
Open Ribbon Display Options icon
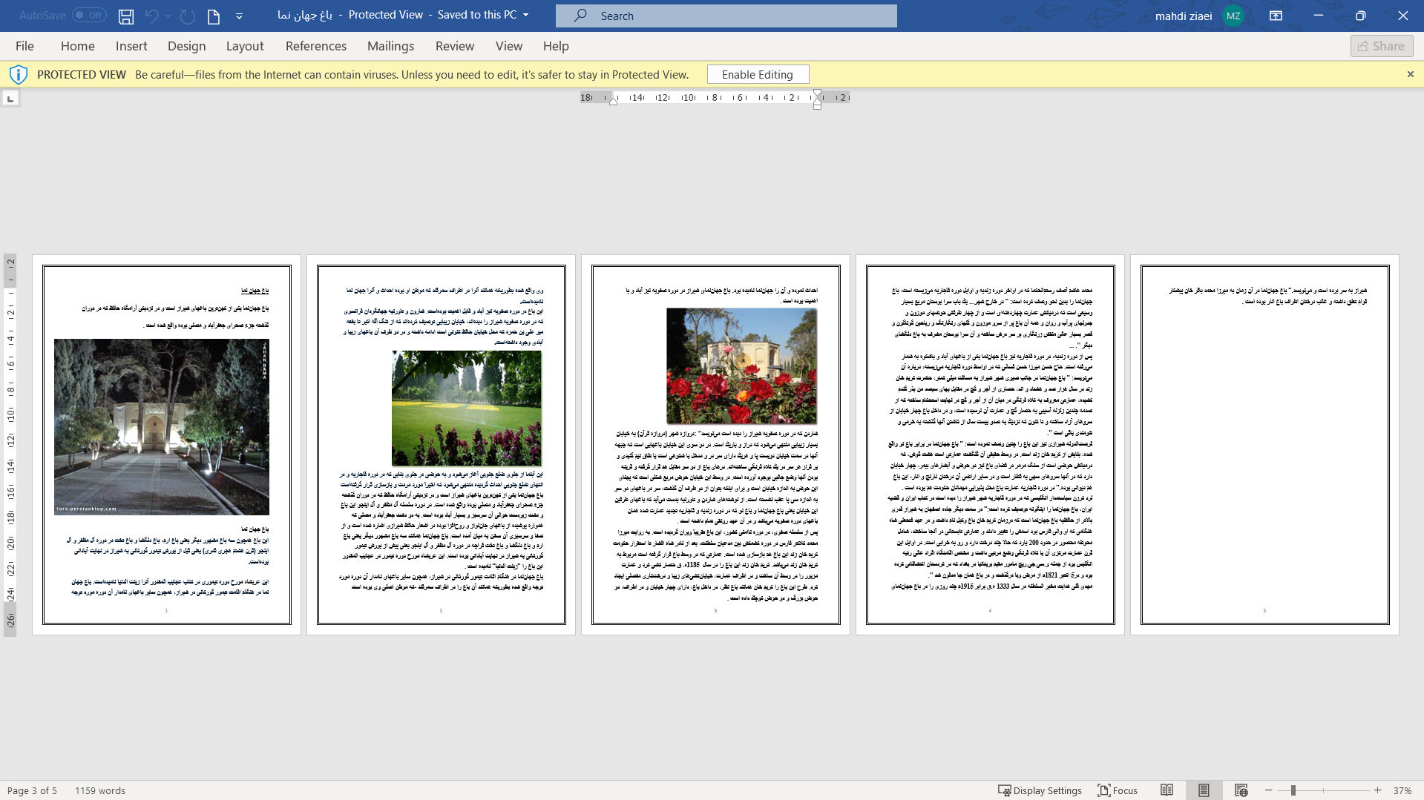[x=1276, y=16]
